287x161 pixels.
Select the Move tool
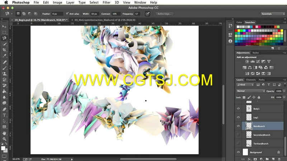4,26
